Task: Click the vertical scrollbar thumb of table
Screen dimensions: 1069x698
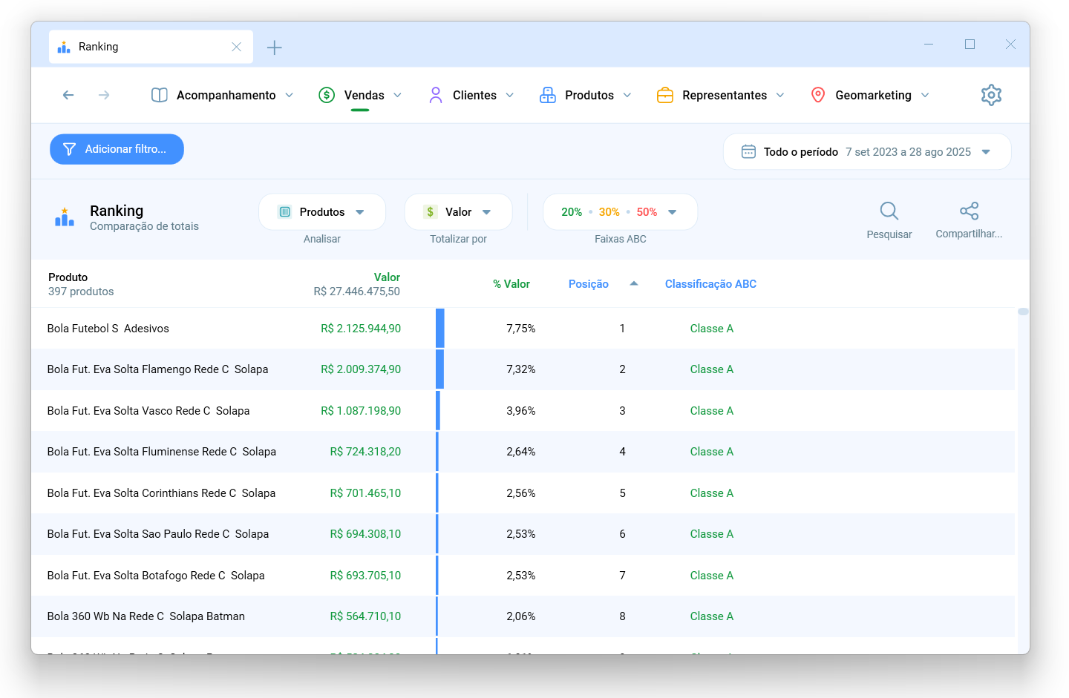Action: point(1023,312)
